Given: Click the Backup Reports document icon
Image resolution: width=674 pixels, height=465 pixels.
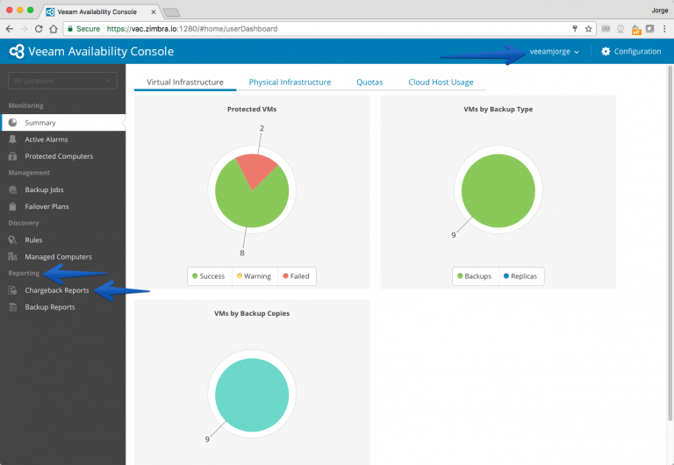Looking at the screenshot, I should [x=13, y=307].
